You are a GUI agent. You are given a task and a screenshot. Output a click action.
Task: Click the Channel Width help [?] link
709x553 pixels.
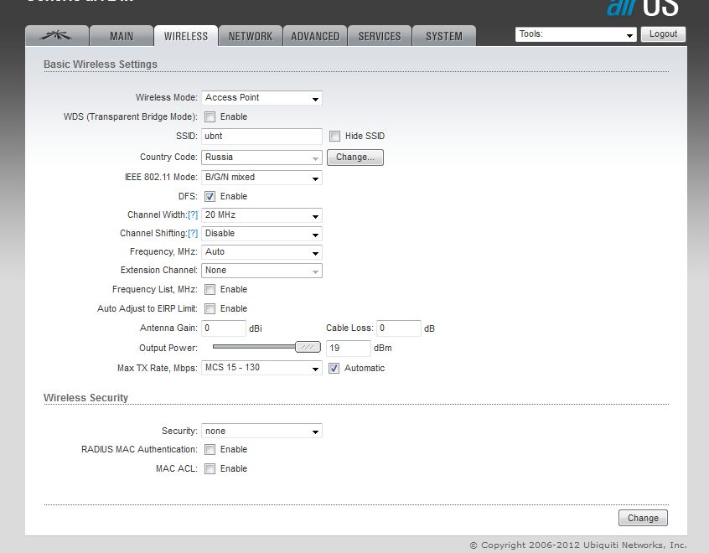(193, 215)
